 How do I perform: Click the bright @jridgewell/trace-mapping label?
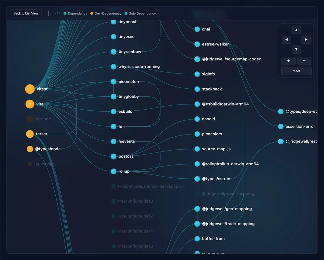pos(228,224)
